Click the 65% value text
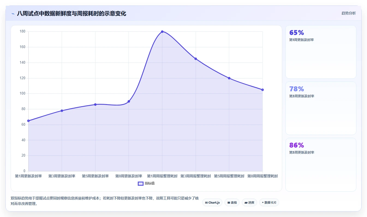The height and width of the screenshot is (217, 367). pos(297,33)
